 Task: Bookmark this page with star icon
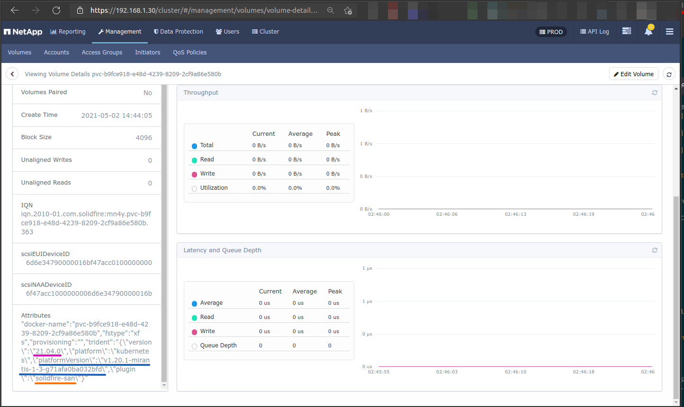[x=348, y=10]
